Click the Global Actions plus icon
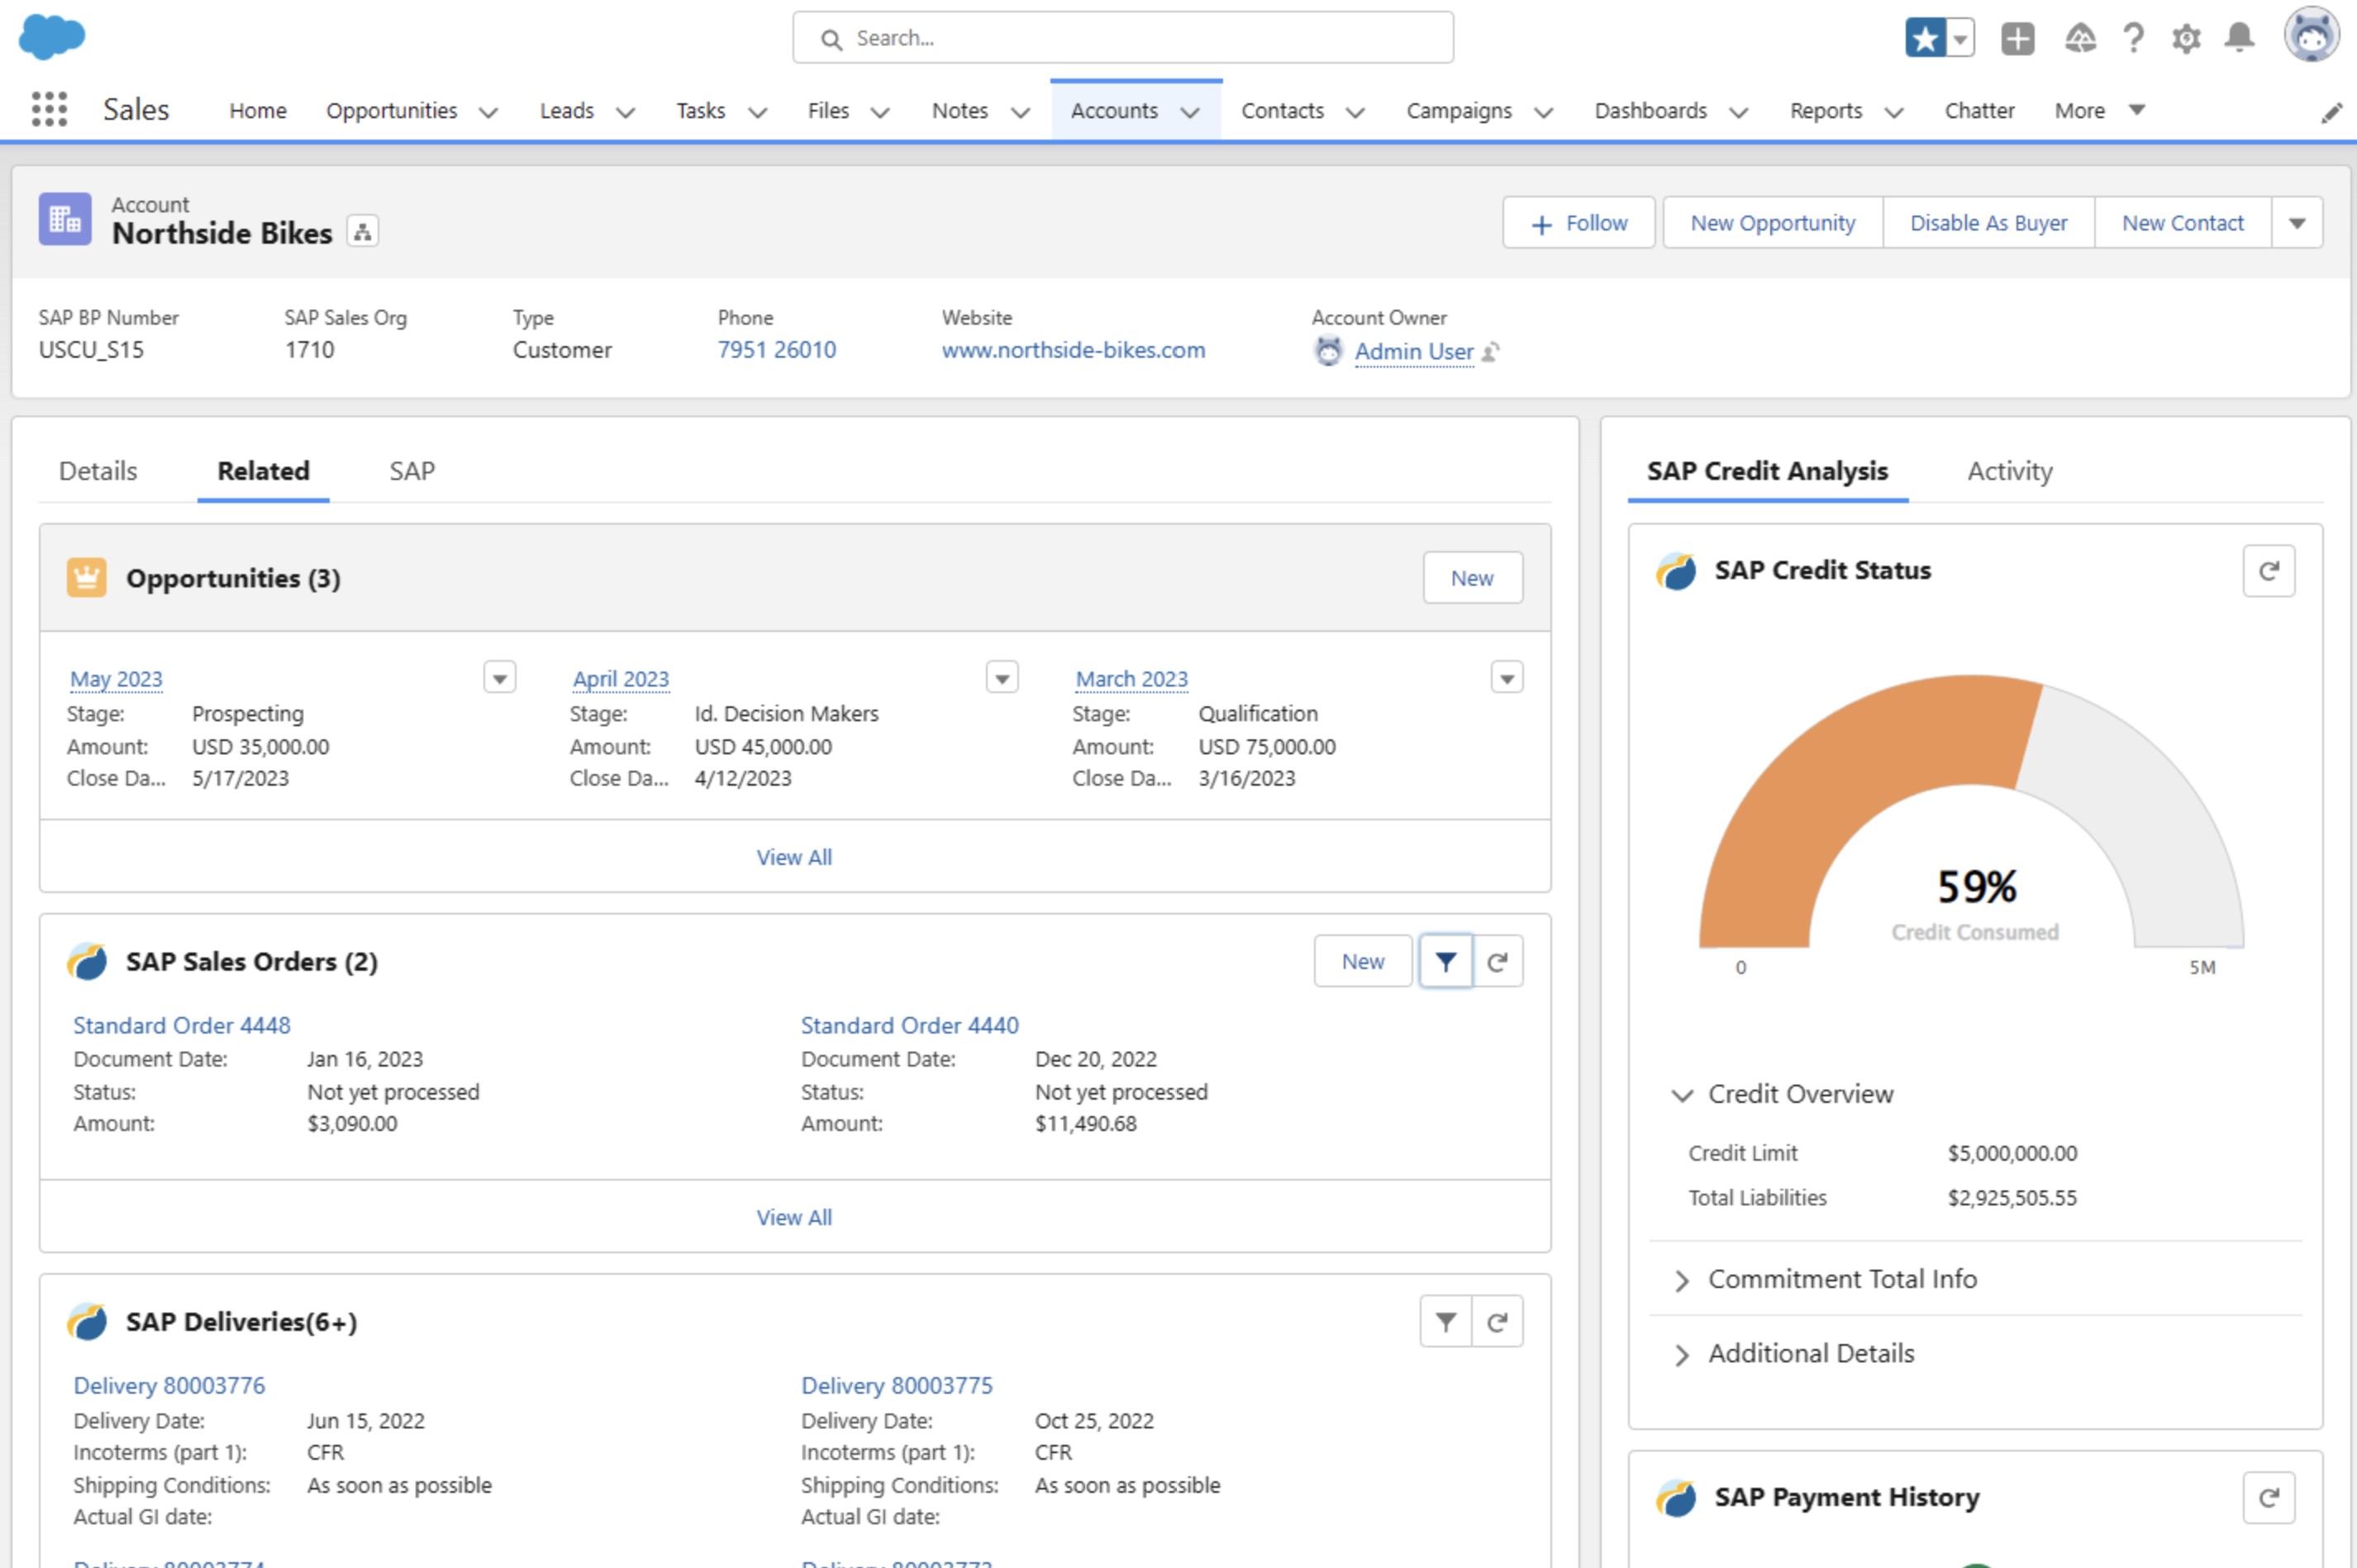2357x1568 pixels. tap(2017, 38)
